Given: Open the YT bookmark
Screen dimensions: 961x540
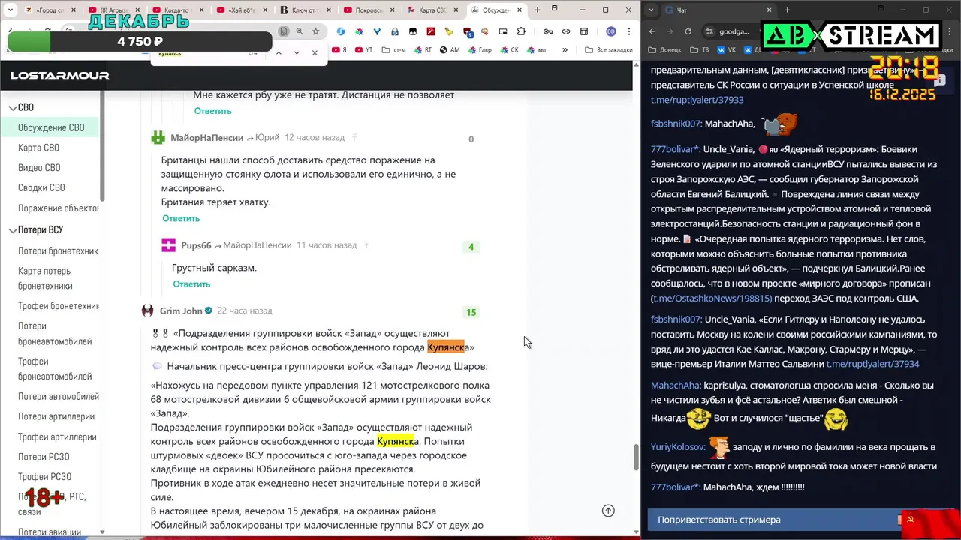Looking at the screenshot, I should [x=363, y=50].
